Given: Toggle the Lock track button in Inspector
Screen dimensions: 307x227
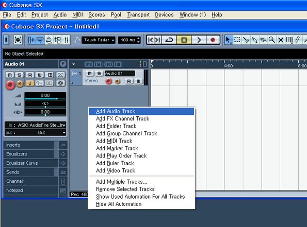Looking at the screenshot, I should (40, 83).
